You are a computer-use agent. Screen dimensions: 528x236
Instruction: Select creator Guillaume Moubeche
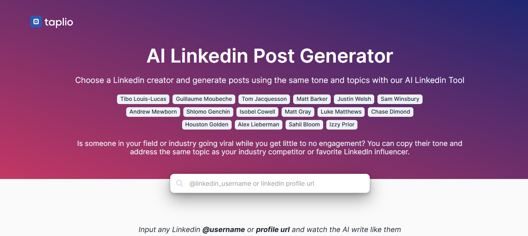click(x=204, y=99)
